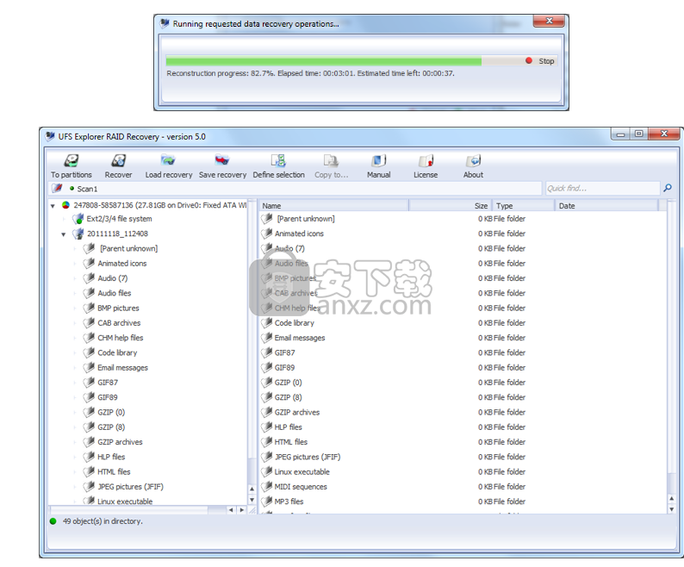684x567 pixels.
Task: Click the green status indicator in status bar
Action: coord(53,520)
